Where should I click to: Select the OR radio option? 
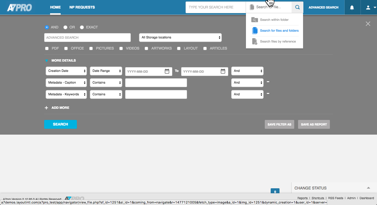[x=65, y=27]
